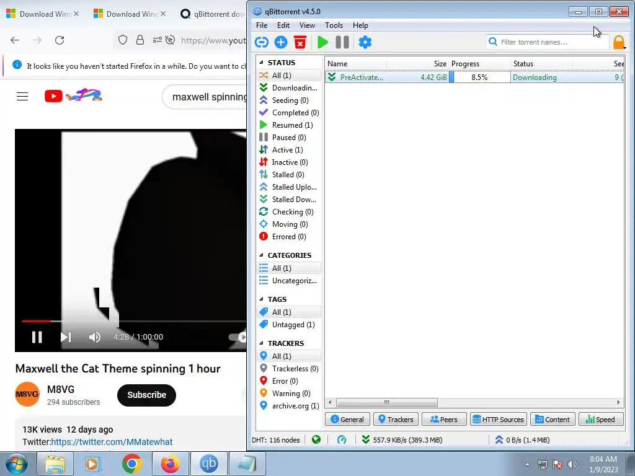
Task: Switch to the Peers tab
Action: click(x=444, y=420)
